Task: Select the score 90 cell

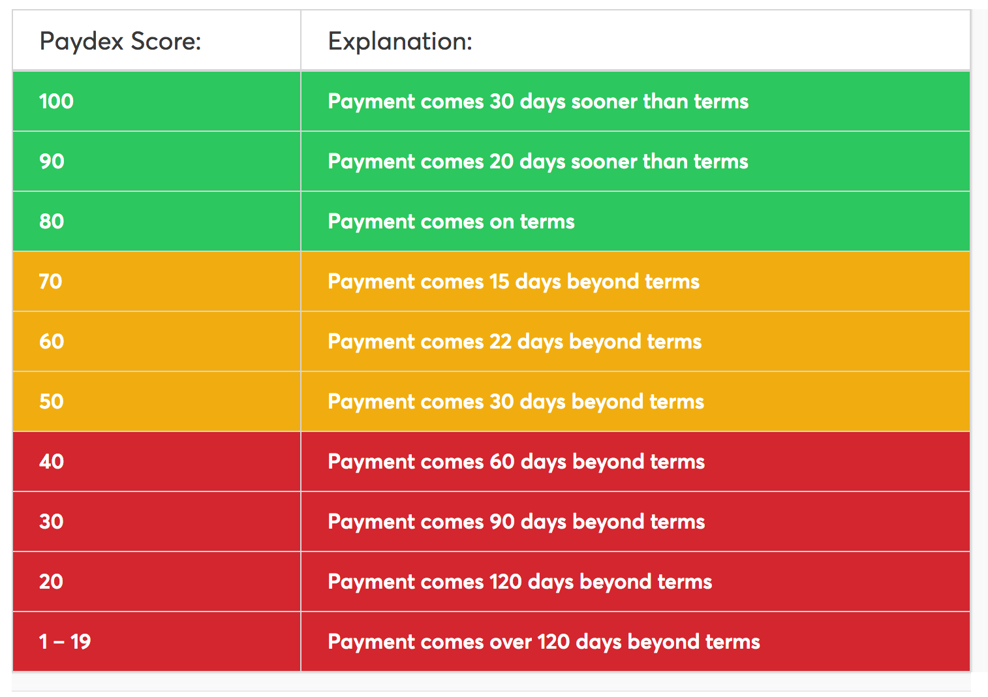Action: pos(52,162)
